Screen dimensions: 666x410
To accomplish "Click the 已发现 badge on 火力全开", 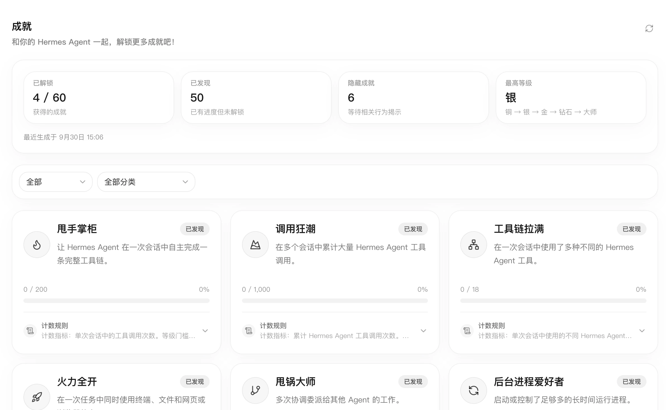I will 195,382.
